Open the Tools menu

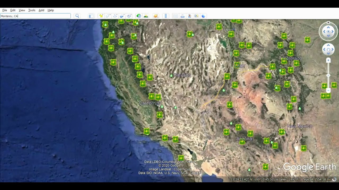coord(32,10)
